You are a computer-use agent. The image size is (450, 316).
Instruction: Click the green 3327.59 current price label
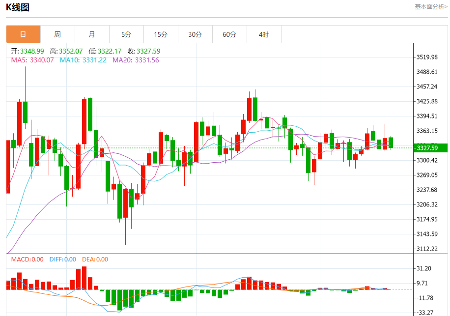click(x=430, y=148)
